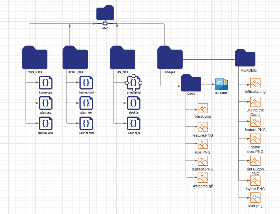Select the Cards subfolder icon
Viewport: 280px width, 214px height.
191,83
